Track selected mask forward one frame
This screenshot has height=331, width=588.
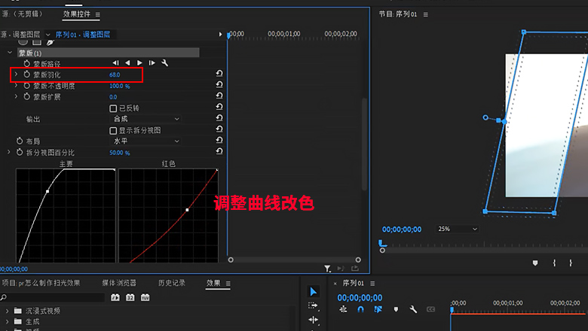(x=152, y=63)
